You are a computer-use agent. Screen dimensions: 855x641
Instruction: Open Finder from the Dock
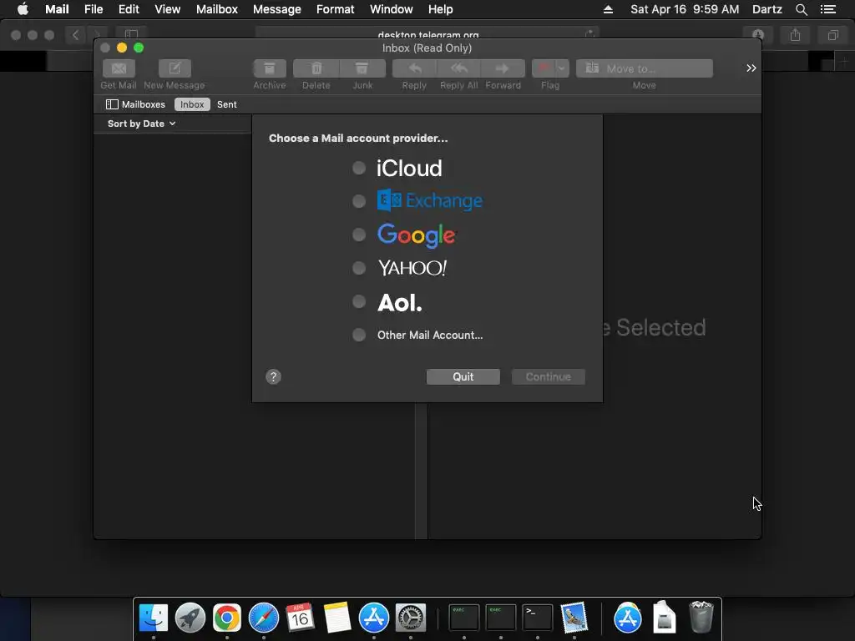(154, 618)
